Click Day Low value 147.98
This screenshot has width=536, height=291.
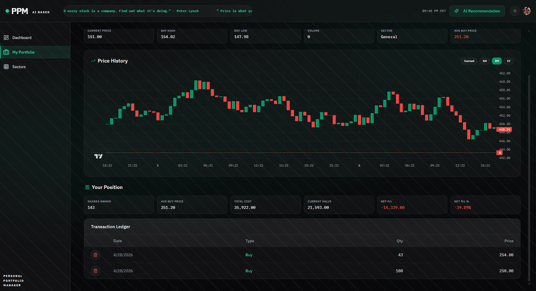coord(241,37)
